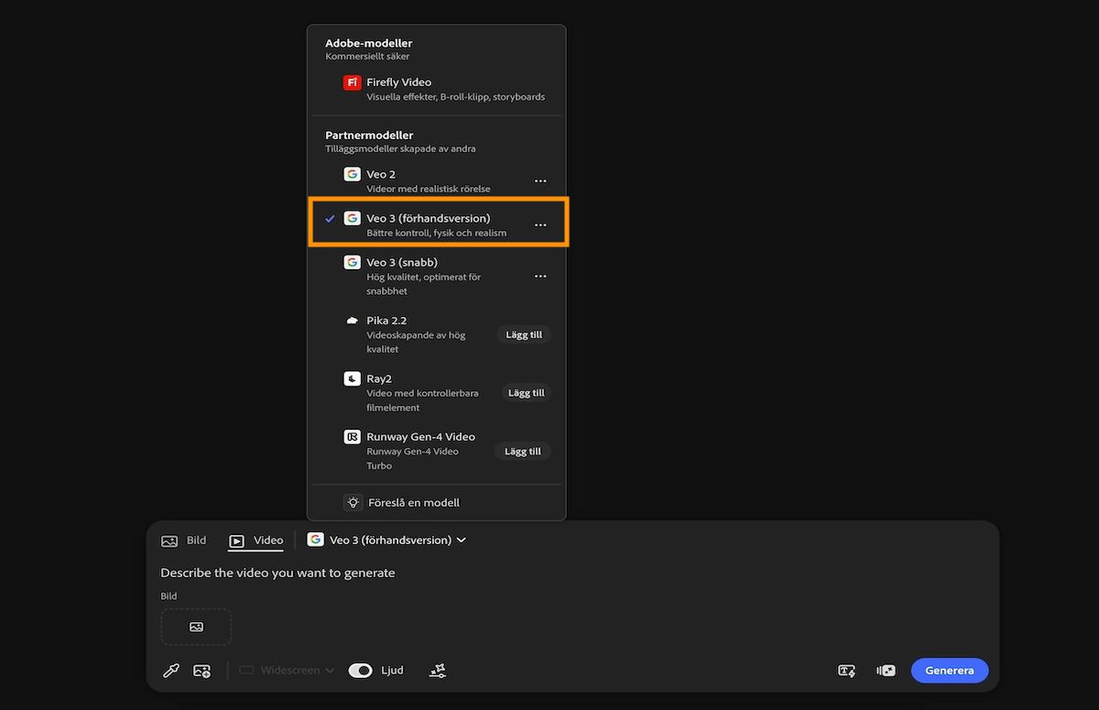
Task: Click the Ray2 moon icon
Action: (352, 378)
